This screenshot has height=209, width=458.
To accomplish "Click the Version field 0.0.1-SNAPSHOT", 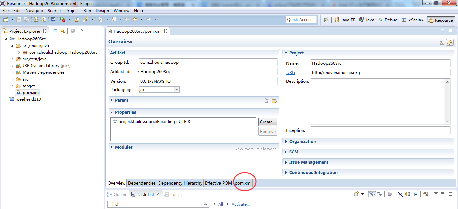I will (x=208, y=81).
